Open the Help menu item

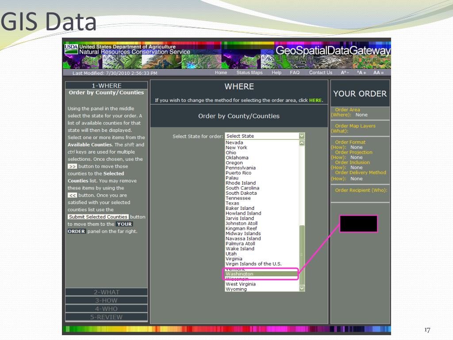tap(276, 73)
